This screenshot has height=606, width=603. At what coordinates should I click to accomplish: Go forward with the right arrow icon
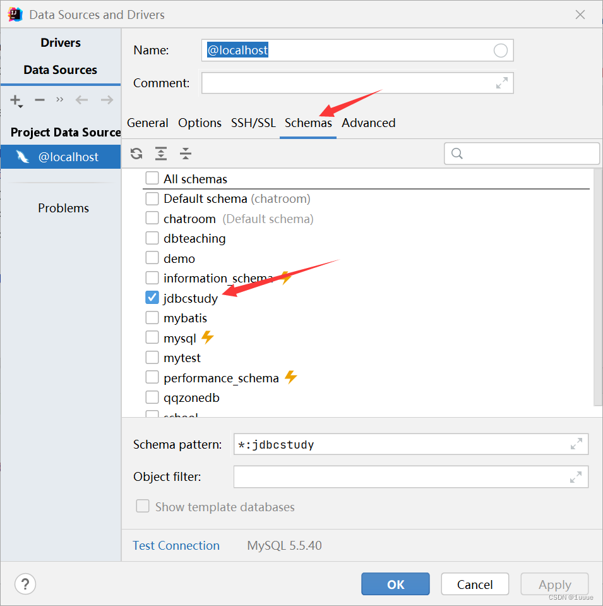[107, 100]
